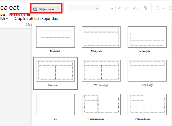Select the Title Only layout
Screen dimensions: 172x126
[147, 71]
